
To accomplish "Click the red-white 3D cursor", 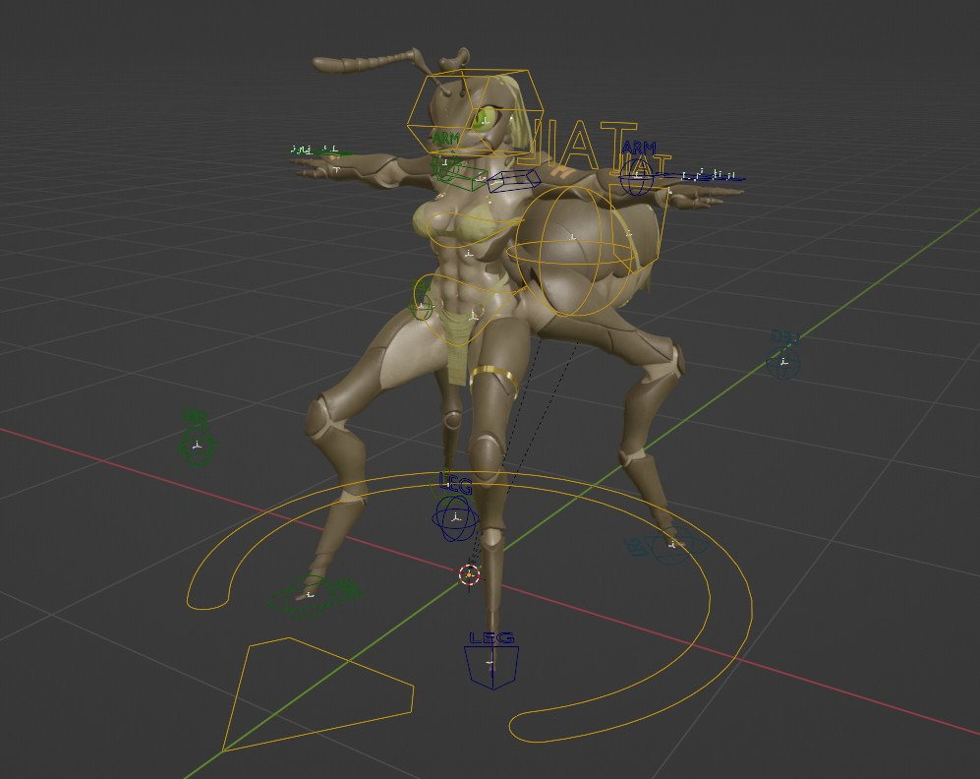I will 469,574.
